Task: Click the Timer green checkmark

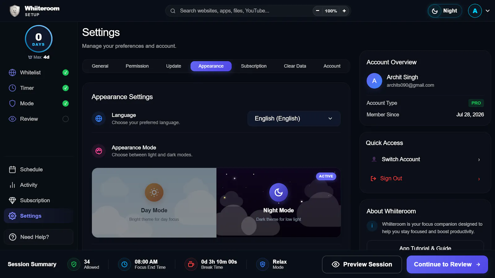Action: click(66, 88)
